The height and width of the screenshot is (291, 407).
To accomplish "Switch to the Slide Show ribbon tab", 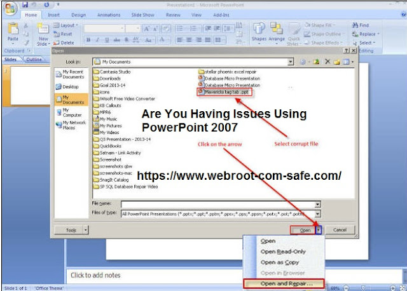I will [x=142, y=15].
